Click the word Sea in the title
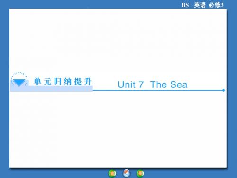Viewport: 237px width, 178px height. [x=179, y=84]
